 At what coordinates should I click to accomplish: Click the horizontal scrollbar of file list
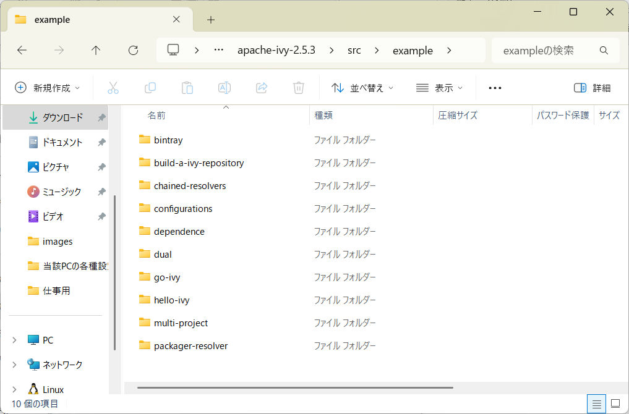click(x=295, y=387)
